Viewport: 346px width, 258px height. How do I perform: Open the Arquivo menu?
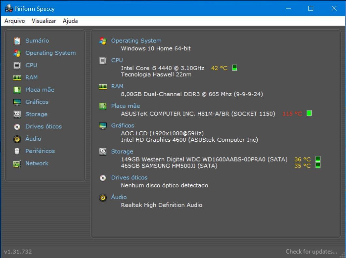15,21
